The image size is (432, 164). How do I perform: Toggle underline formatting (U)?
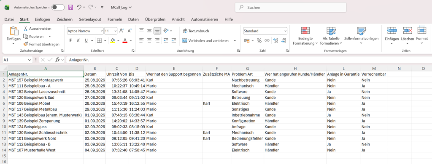click(86, 40)
